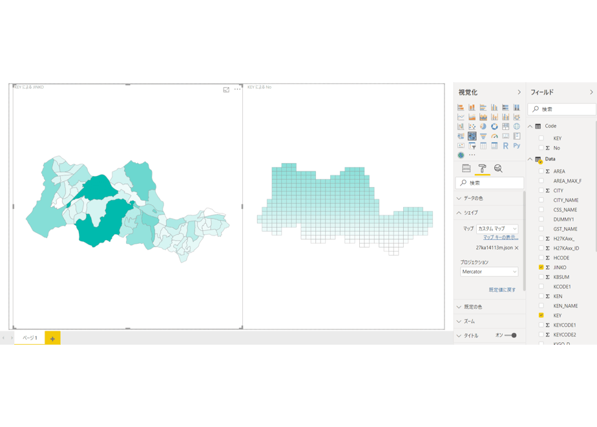Viewport: 597px width, 427px height.
Task: Uncheck the KEY field under Data table
Action: (x=541, y=315)
